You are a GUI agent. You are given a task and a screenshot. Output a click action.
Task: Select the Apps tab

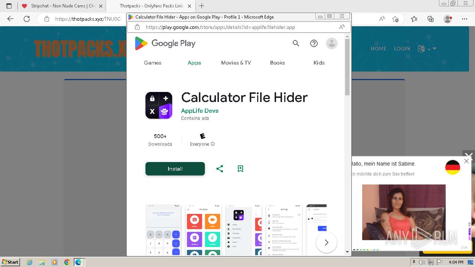pos(194,63)
